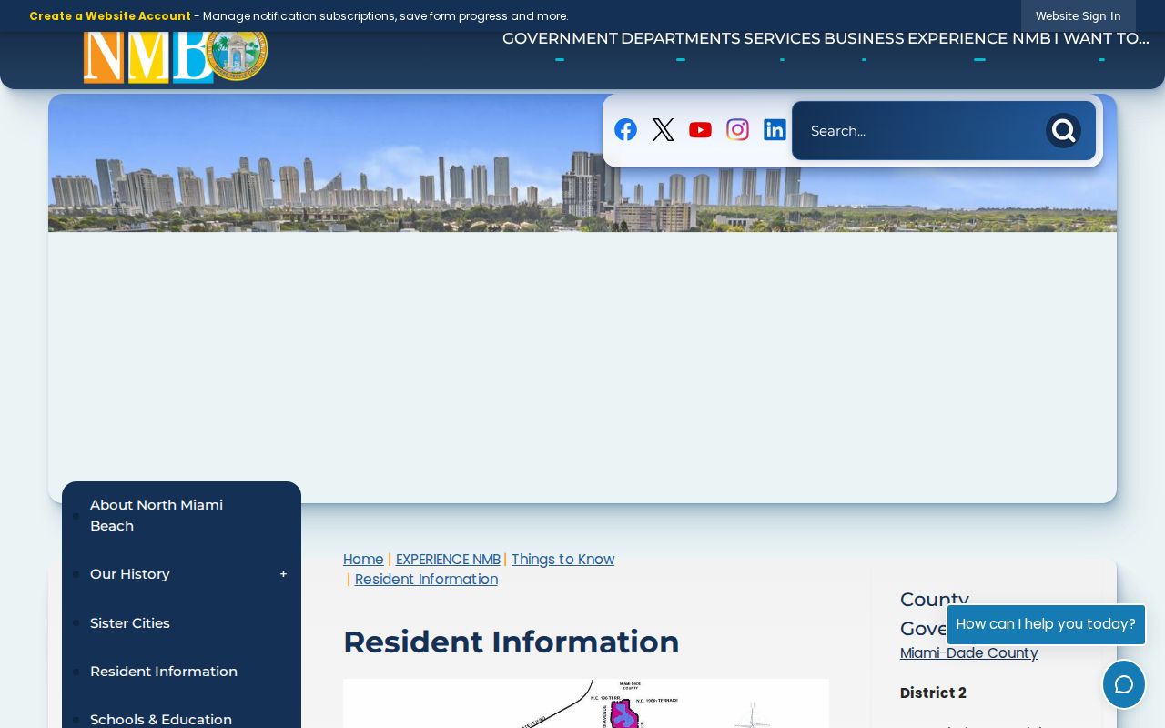The image size is (1165, 728).
Task: Open the Instagram social icon
Action: (737, 130)
